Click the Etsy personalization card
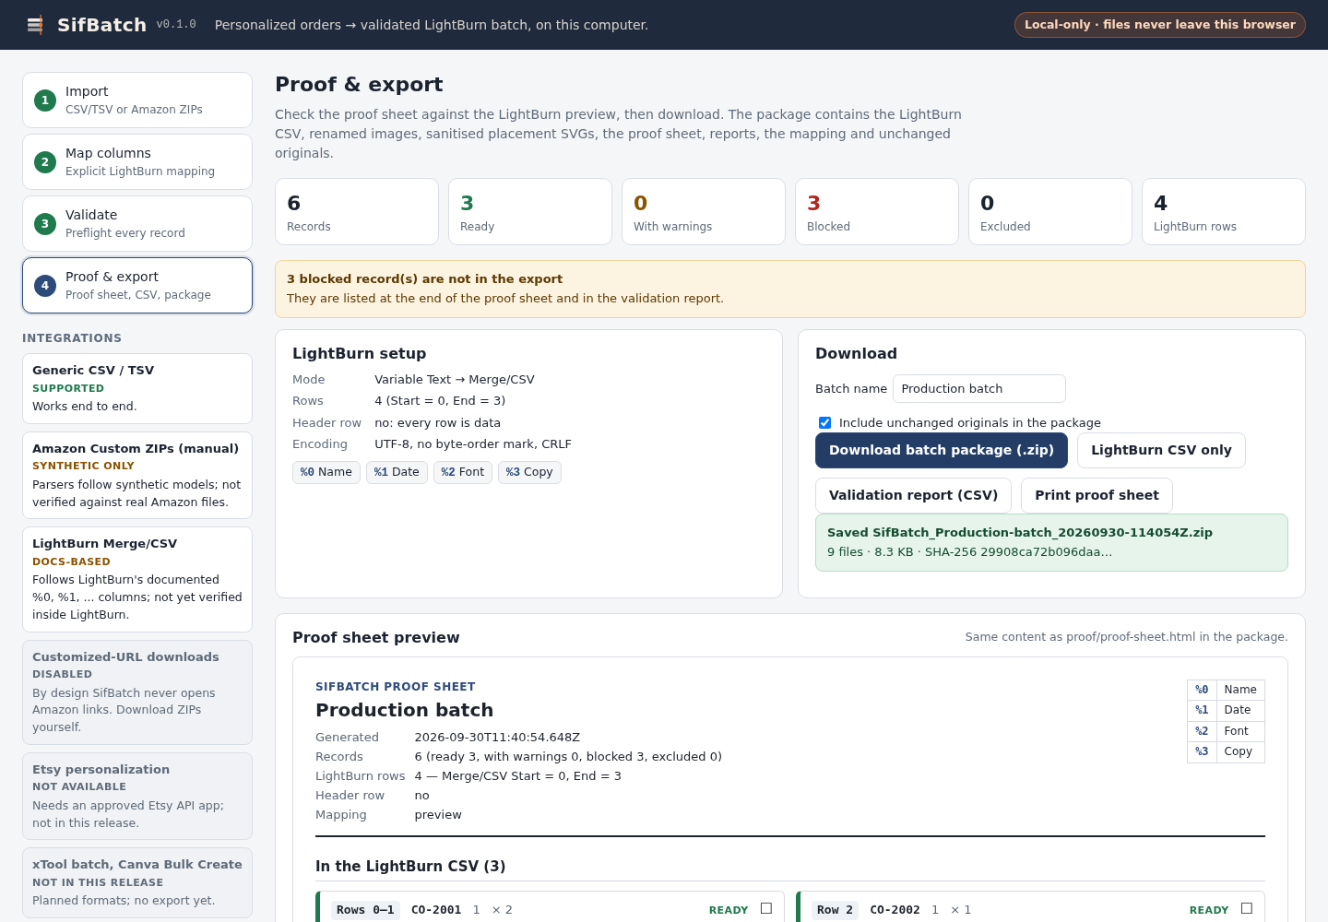This screenshot has width=1328, height=922. click(x=137, y=796)
